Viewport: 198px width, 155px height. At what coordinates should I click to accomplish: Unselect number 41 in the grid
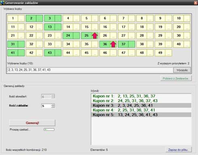13,53
